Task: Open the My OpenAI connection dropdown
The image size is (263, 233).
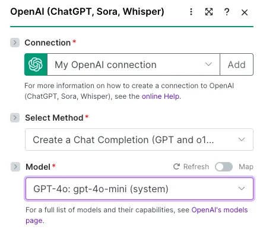Action: [x=134, y=64]
